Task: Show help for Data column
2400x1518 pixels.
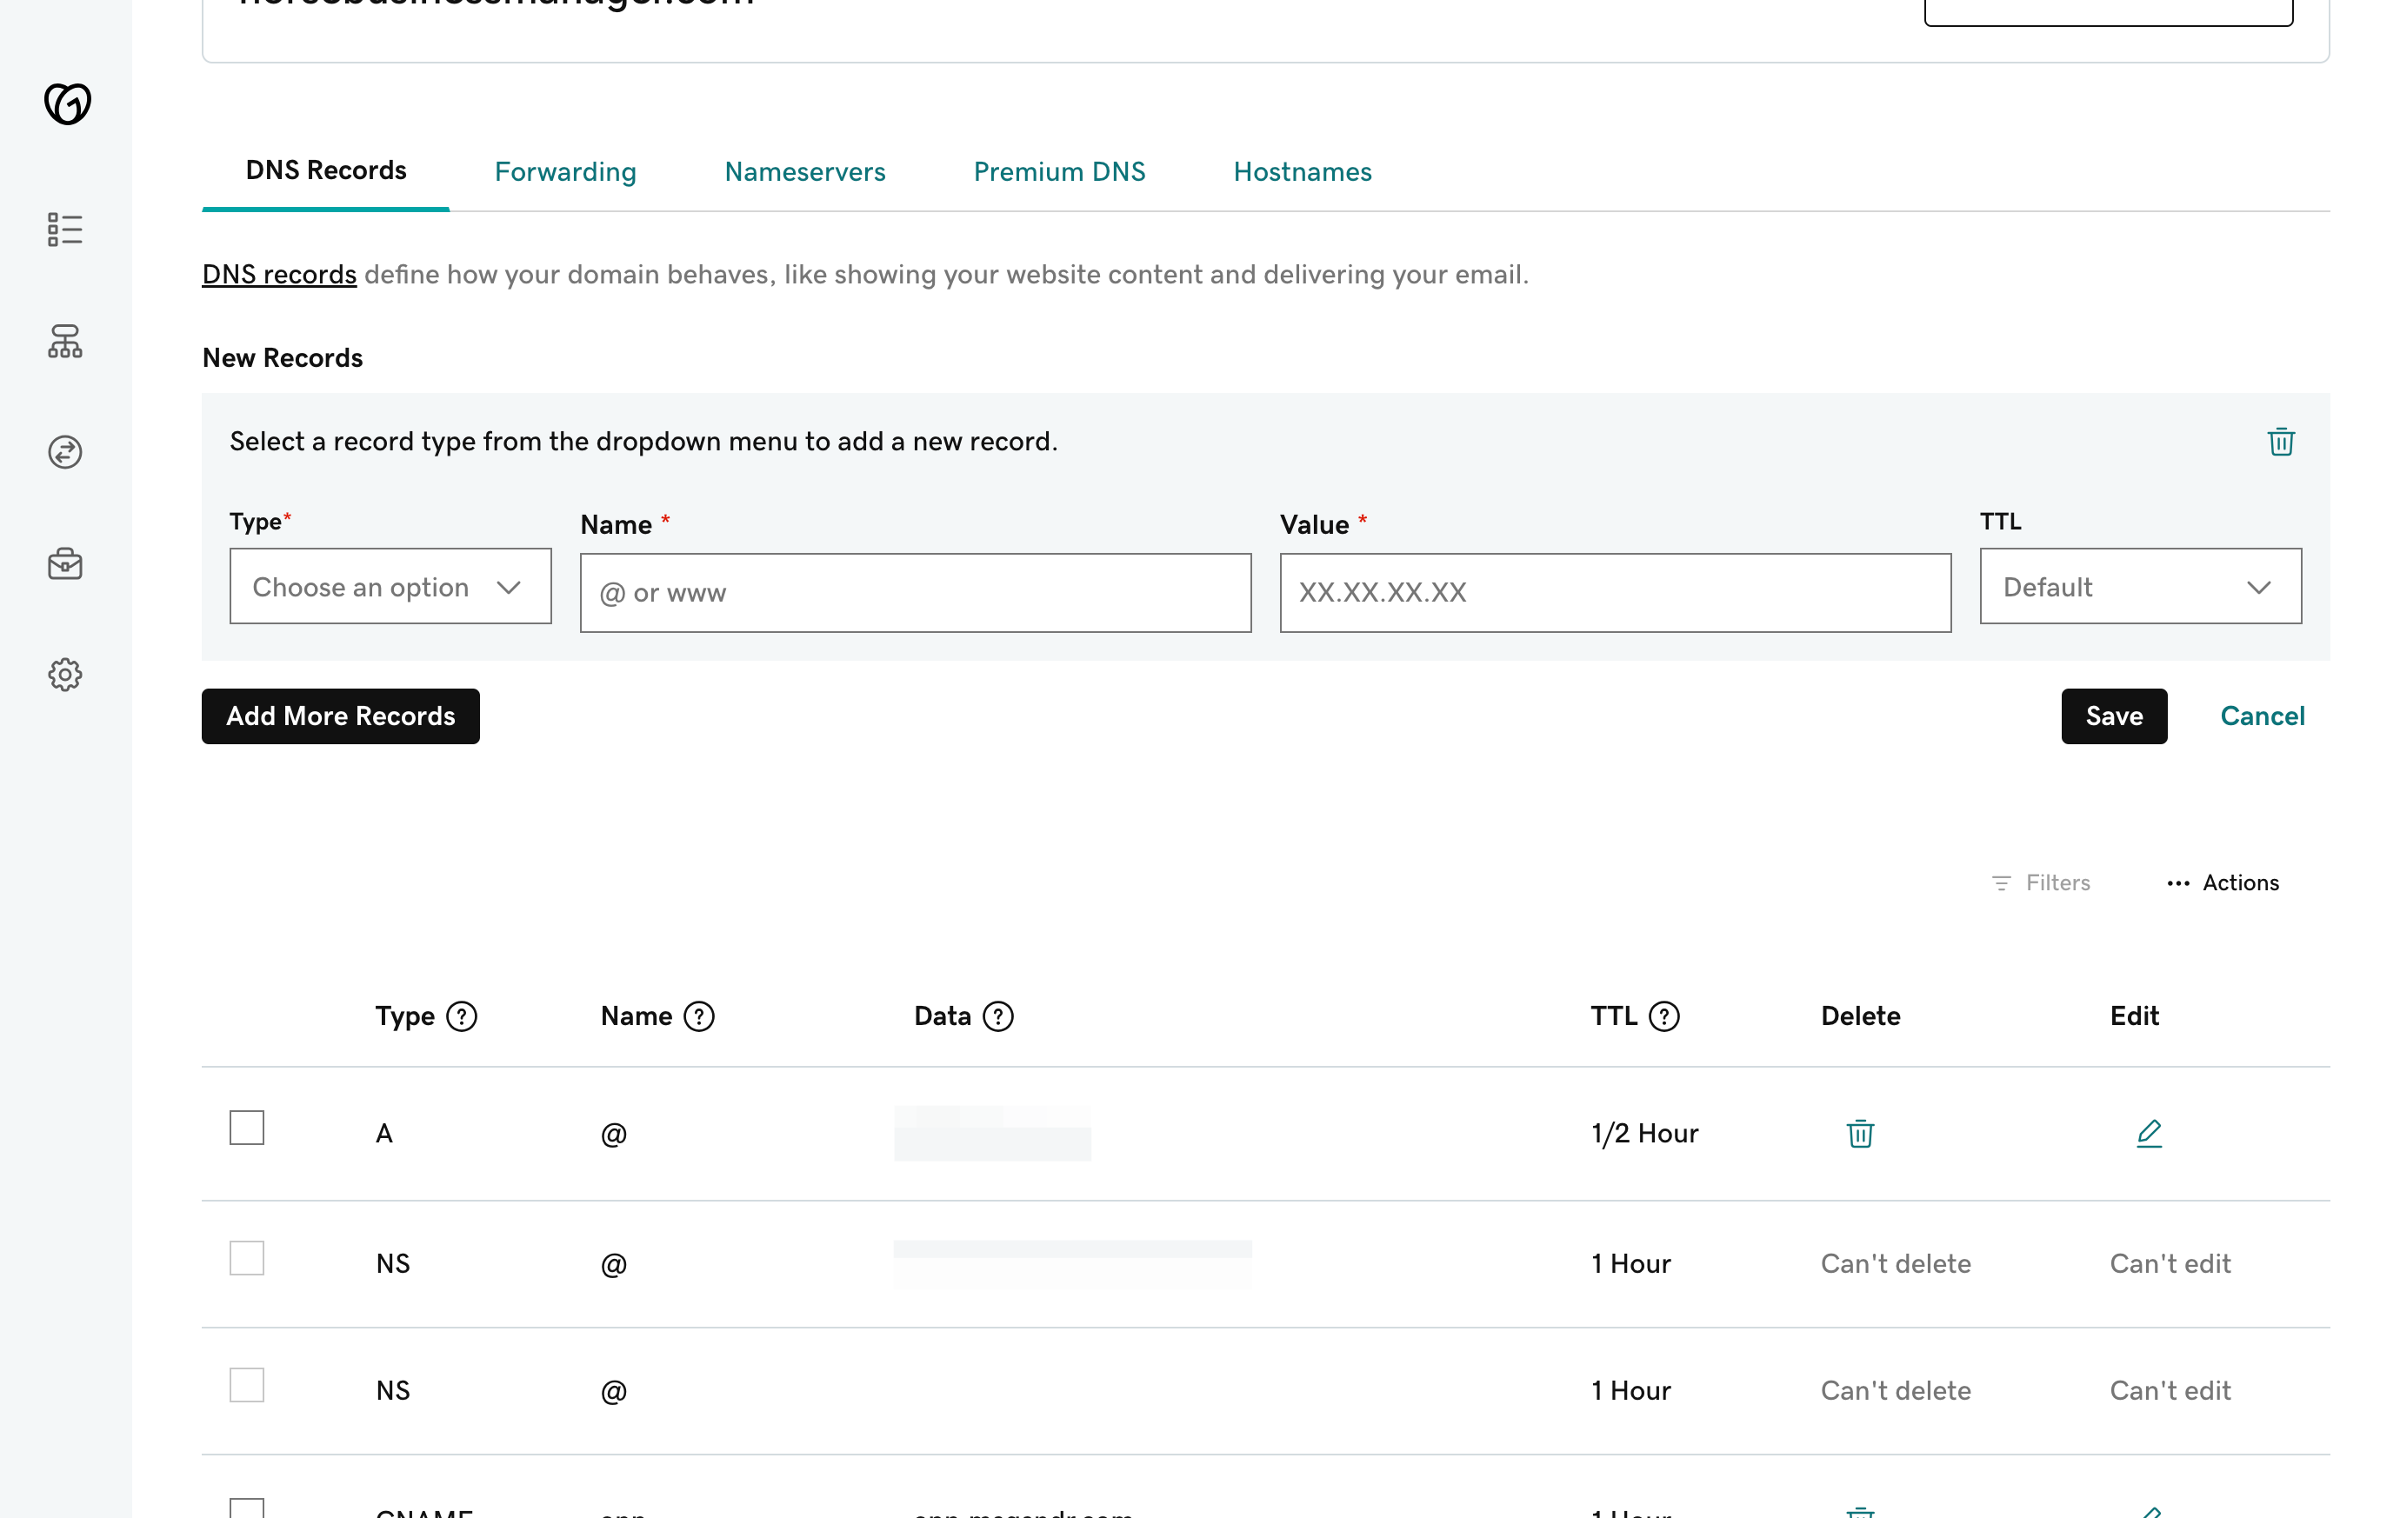Action: [x=997, y=1016]
